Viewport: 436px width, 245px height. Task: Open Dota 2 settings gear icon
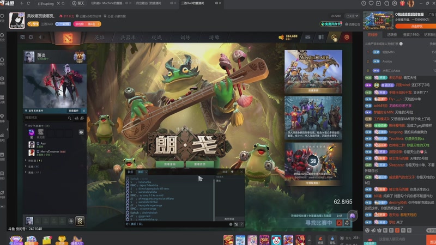[x=31, y=37]
